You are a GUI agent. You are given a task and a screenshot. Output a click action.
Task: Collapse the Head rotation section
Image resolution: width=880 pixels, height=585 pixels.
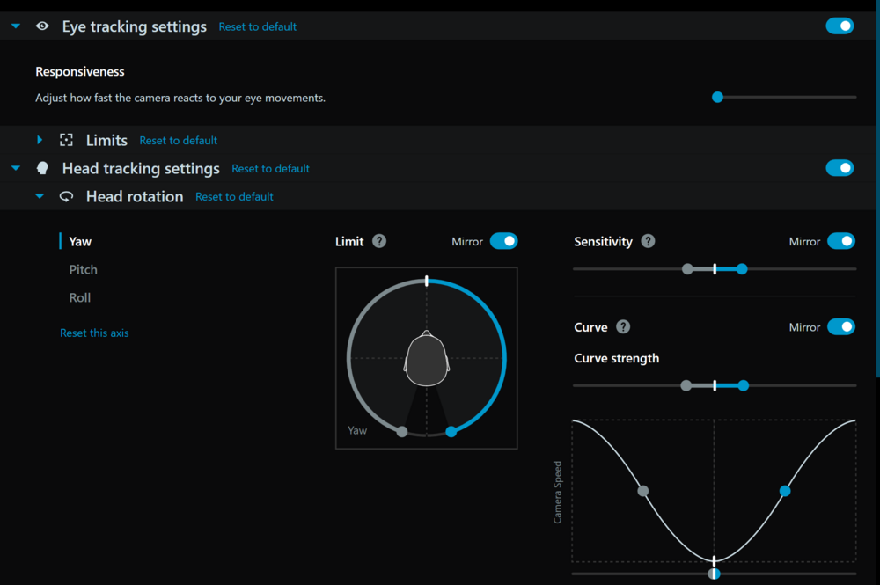pos(40,196)
